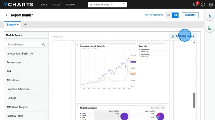Image resolution: width=215 pixels, height=120 pixels.
Task: Expand the Holdings module group
Action: [26, 98]
